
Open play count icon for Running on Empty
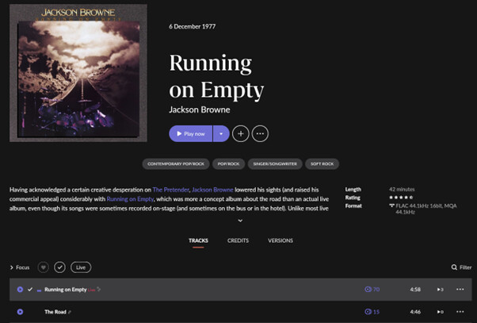(x=441, y=289)
